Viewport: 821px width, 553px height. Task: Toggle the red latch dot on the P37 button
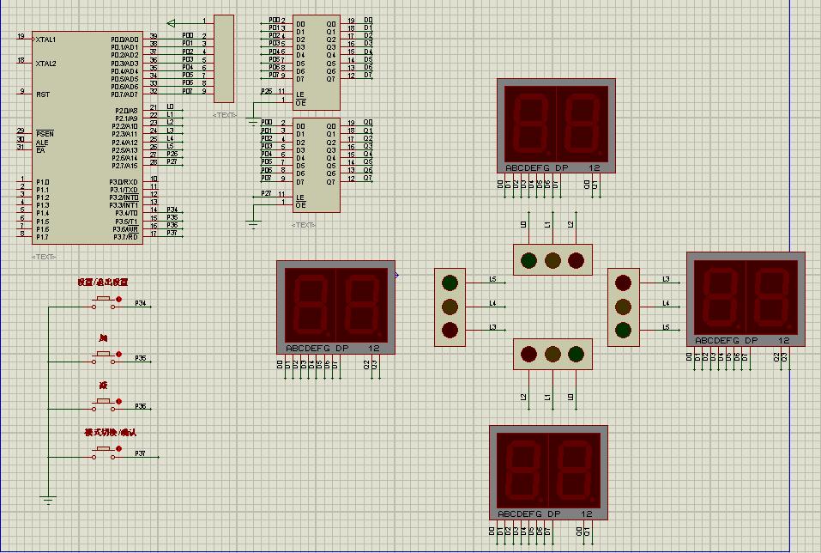pos(119,449)
